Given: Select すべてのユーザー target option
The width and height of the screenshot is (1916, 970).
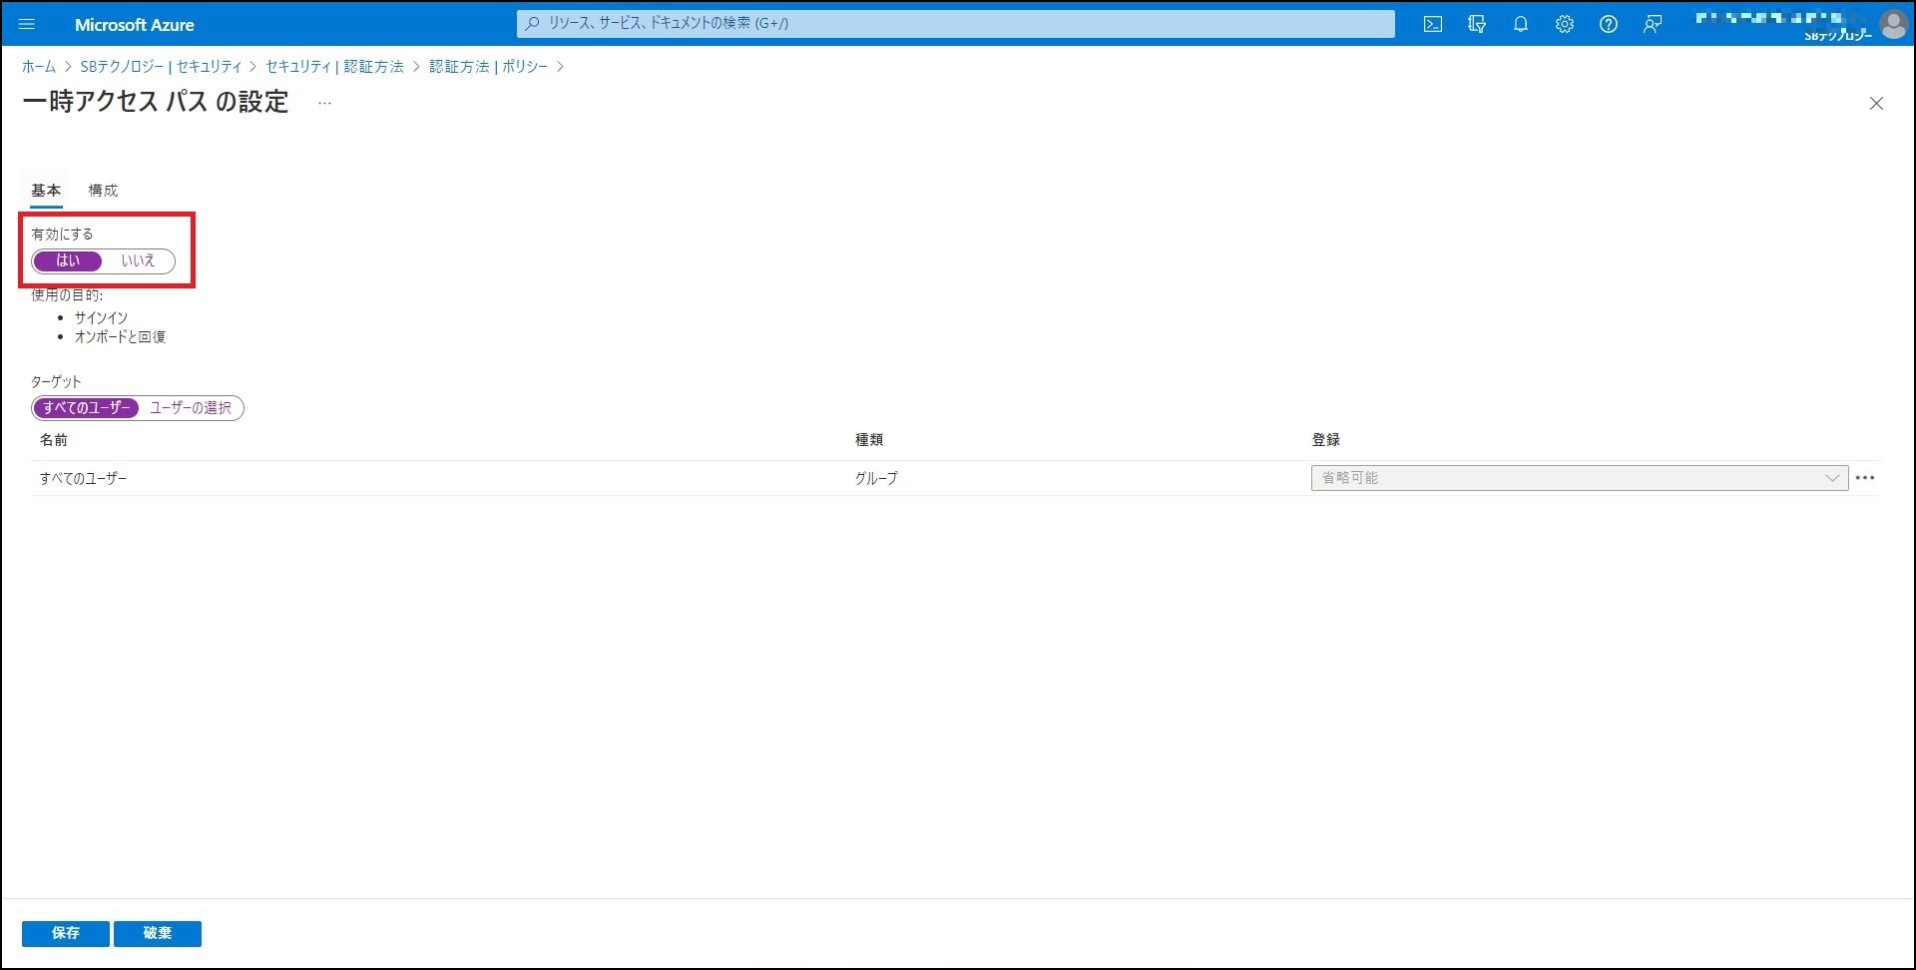Looking at the screenshot, I should (86, 408).
